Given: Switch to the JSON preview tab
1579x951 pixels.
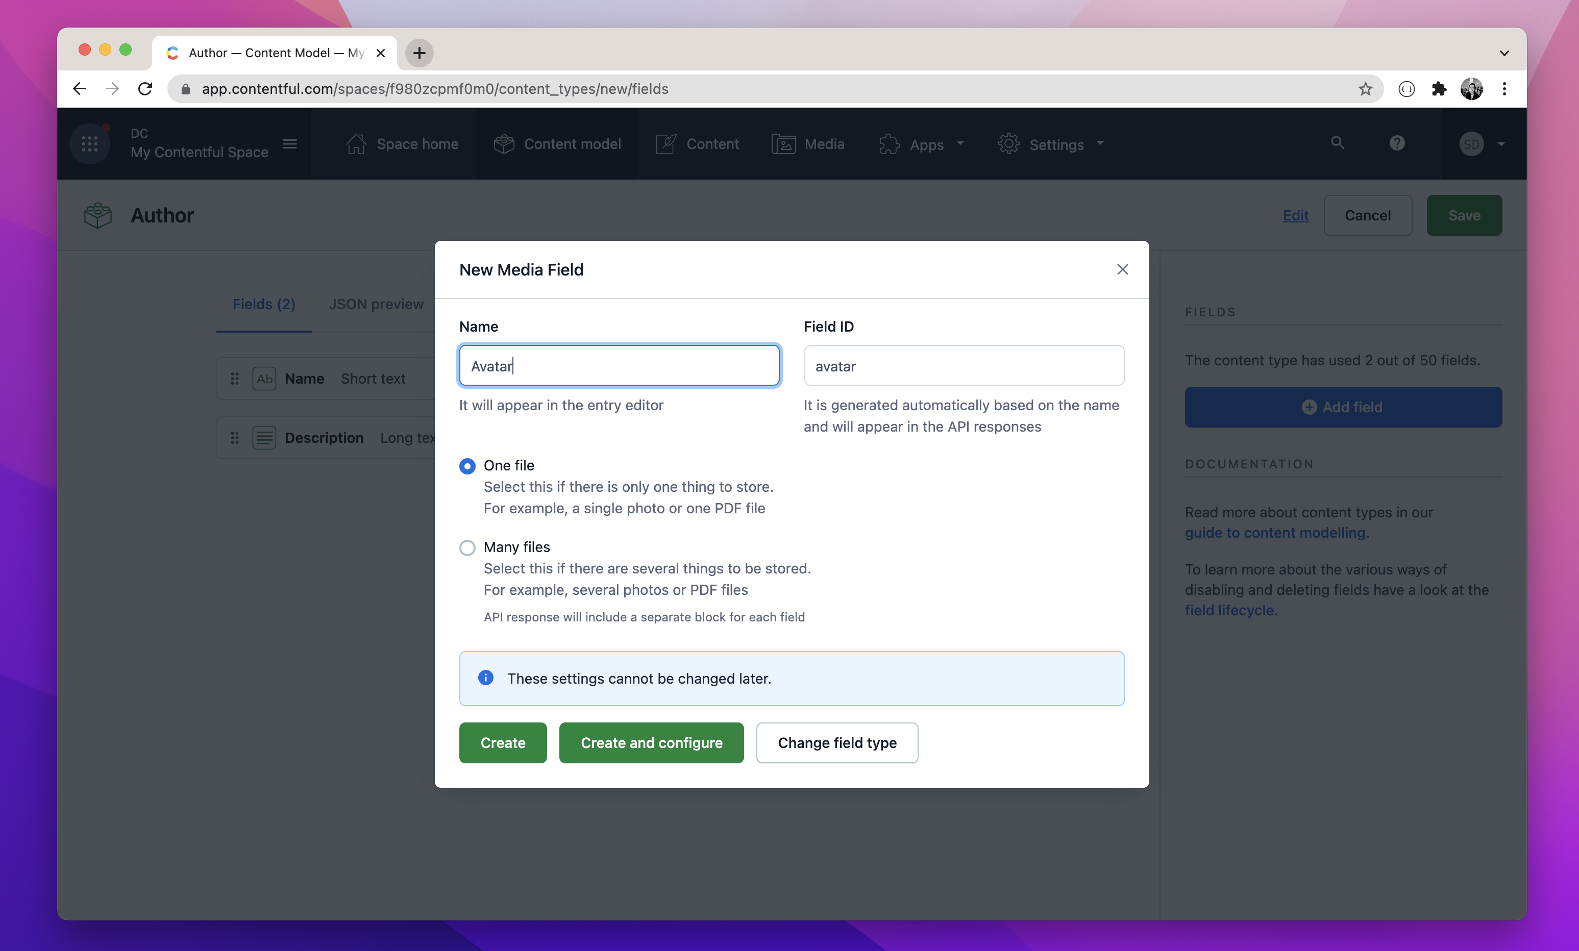Looking at the screenshot, I should coord(376,304).
